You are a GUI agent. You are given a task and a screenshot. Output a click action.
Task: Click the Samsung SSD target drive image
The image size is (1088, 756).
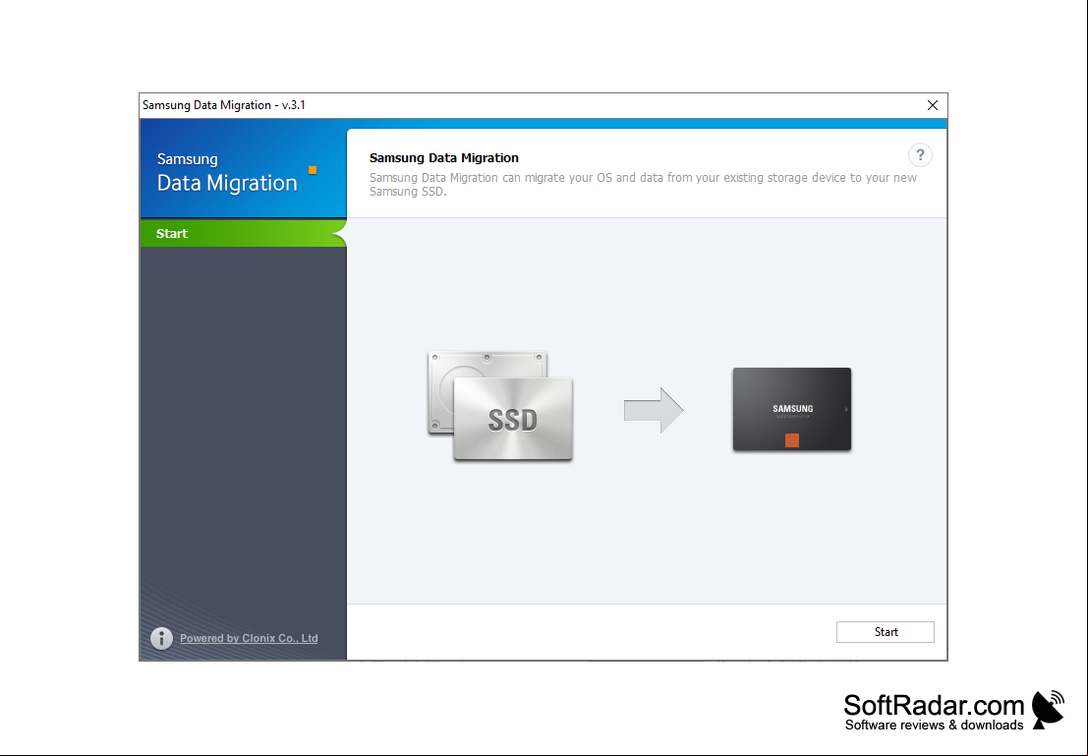[792, 409]
